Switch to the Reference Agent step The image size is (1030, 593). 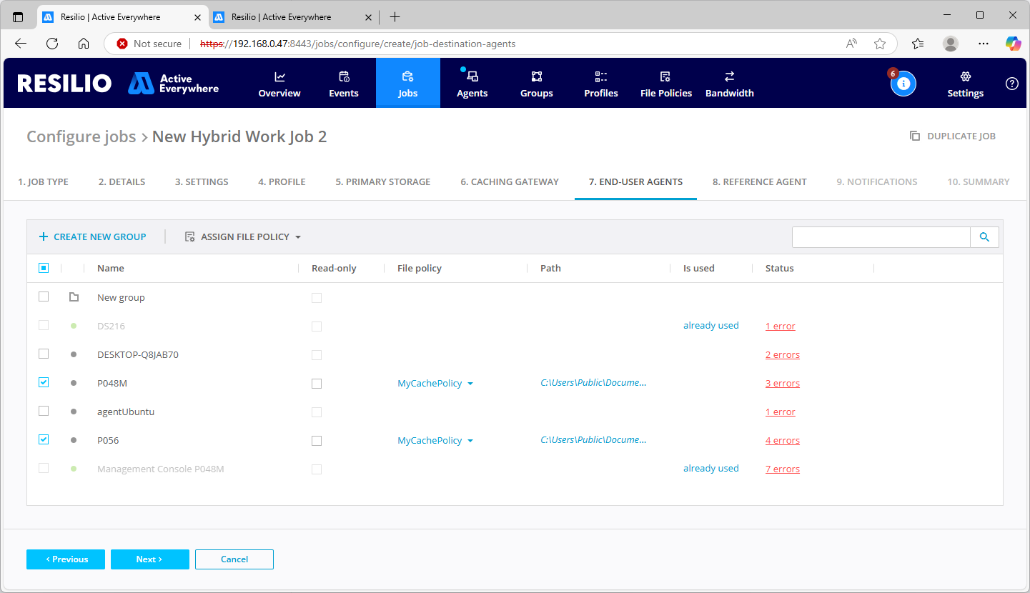(x=759, y=181)
